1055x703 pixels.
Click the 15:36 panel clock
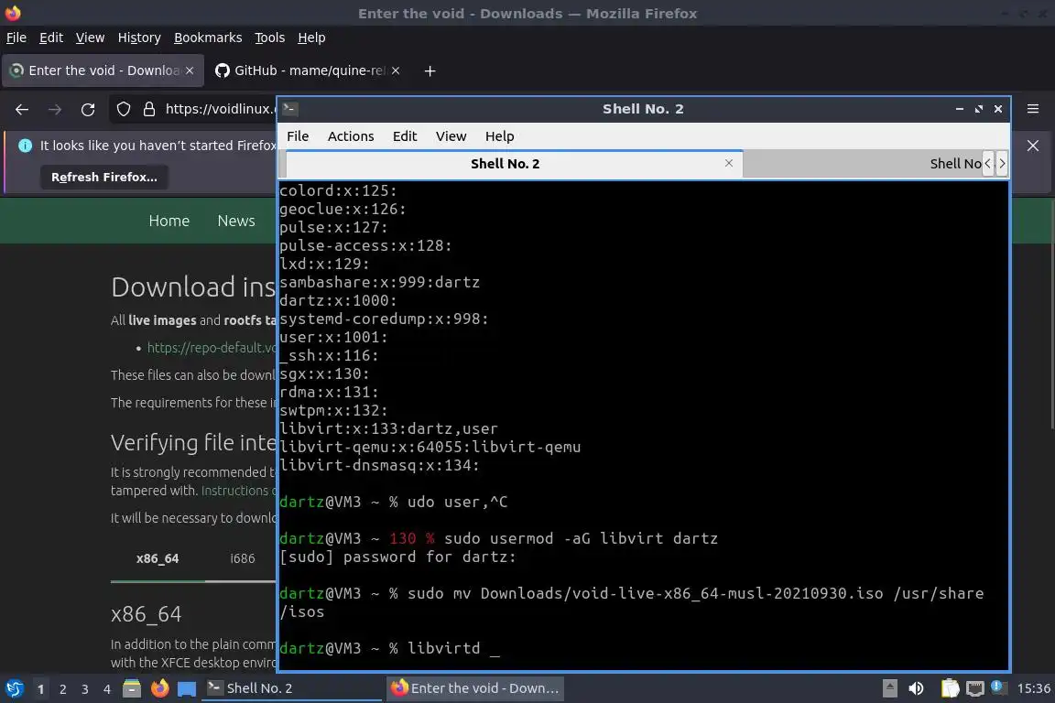click(1033, 688)
